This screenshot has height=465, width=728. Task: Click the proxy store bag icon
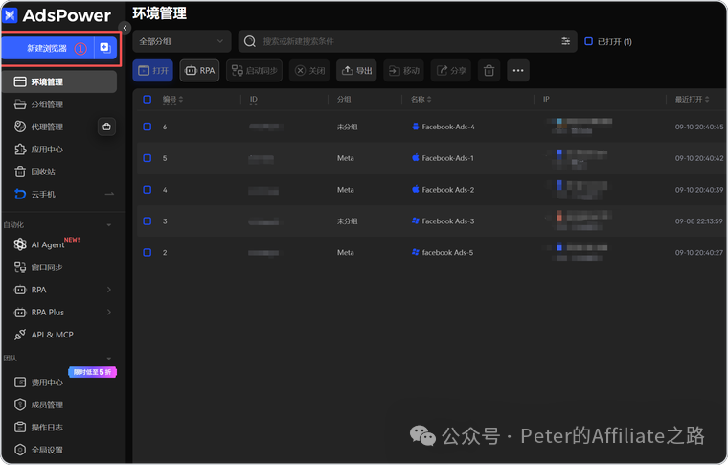106,127
